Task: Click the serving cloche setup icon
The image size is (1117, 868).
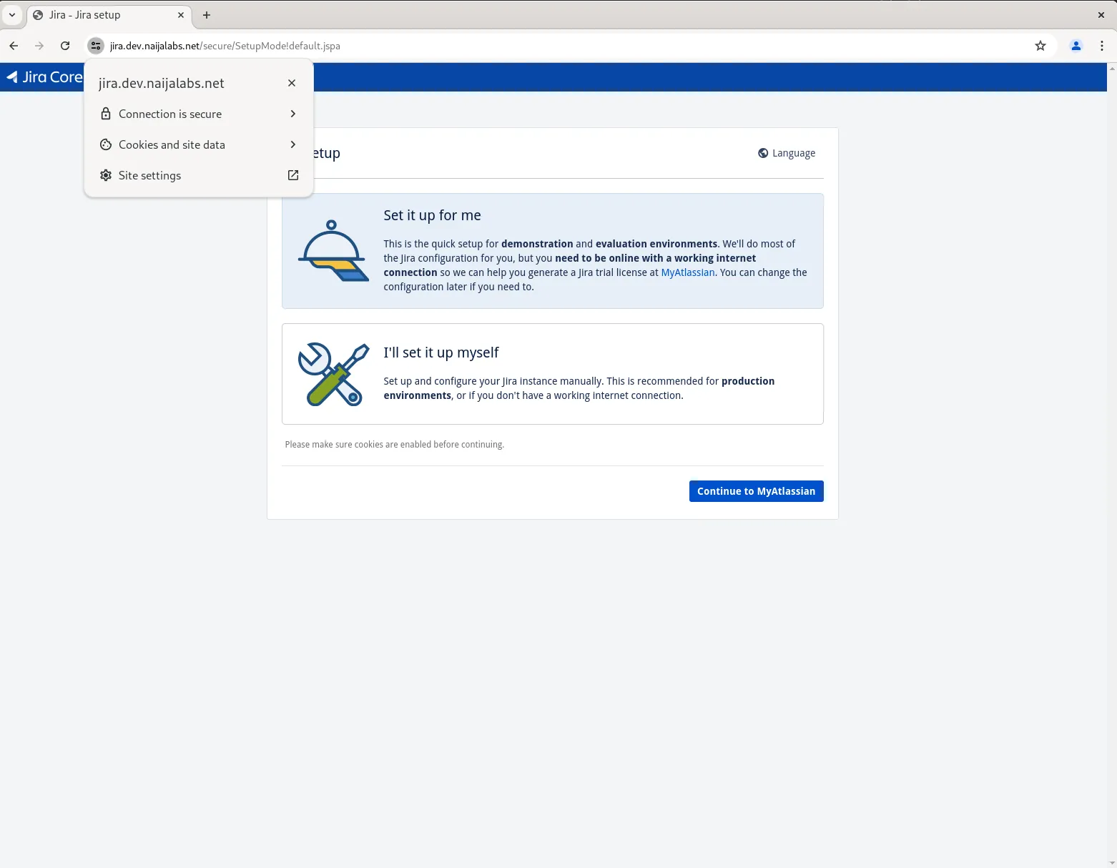Action: point(333,251)
